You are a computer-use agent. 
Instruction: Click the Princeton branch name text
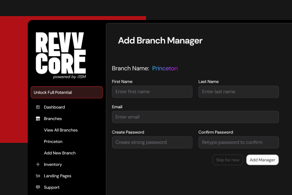[165, 69]
